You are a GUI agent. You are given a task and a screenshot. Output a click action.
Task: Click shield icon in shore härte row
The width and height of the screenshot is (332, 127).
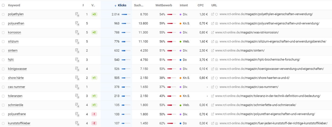(x=217, y=78)
